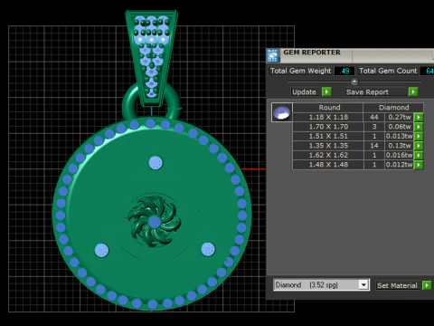Click the Total Gem Count label
The image size is (434, 326).
tap(388, 71)
